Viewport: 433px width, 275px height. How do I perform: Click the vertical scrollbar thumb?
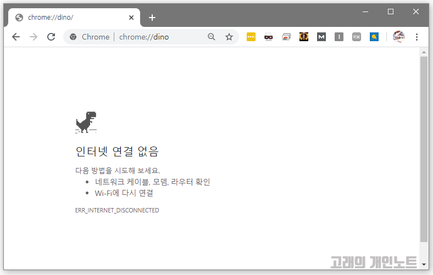[x=424, y=149]
